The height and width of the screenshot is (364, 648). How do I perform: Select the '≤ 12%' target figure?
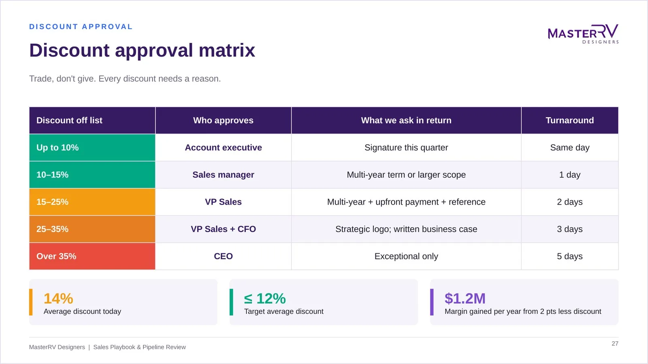265,298
